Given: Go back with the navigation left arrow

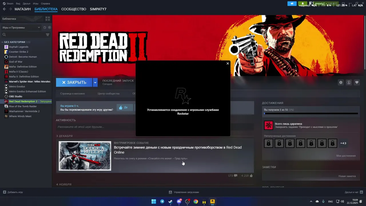Looking at the screenshot, I should (4, 9).
